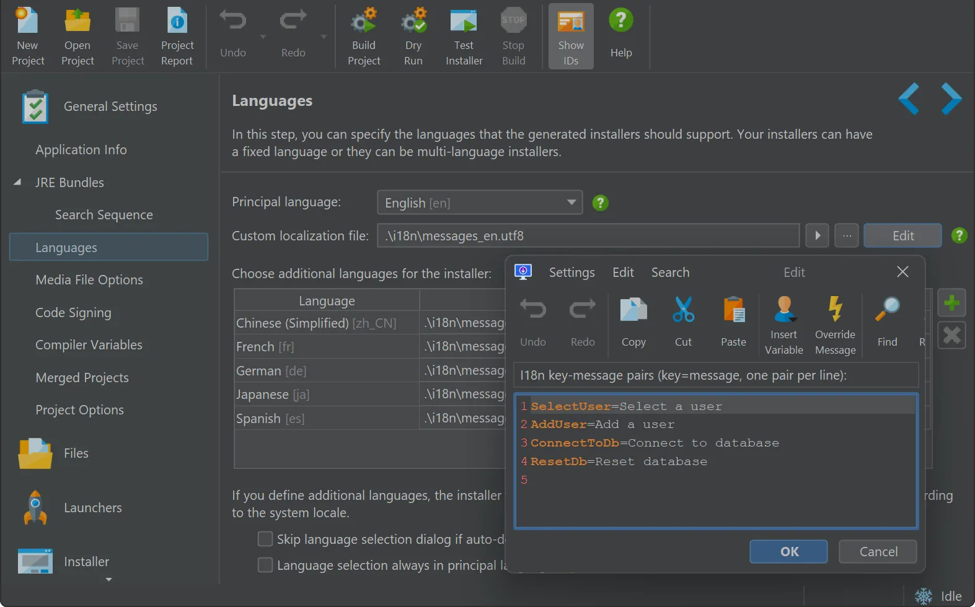Select the French [fr] language row
Image resolution: width=975 pixels, height=607 pixels.
pos(370,346)
